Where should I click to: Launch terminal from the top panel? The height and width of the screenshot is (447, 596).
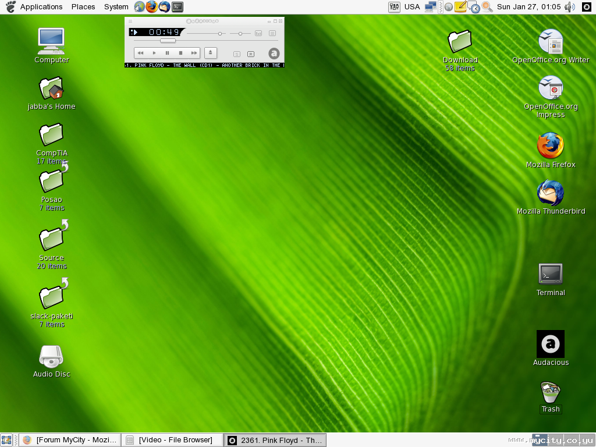pyautogui.click(x=178, y=7)
